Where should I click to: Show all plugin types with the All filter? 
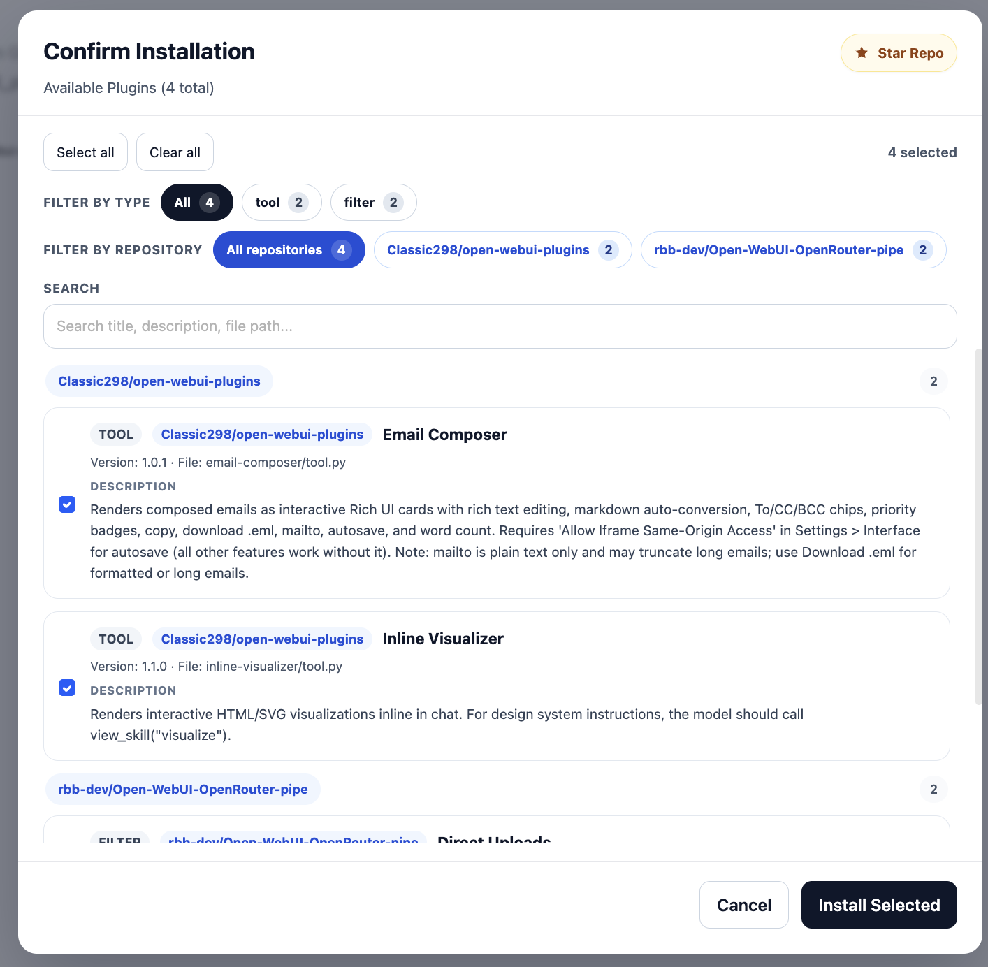[196, 202]
